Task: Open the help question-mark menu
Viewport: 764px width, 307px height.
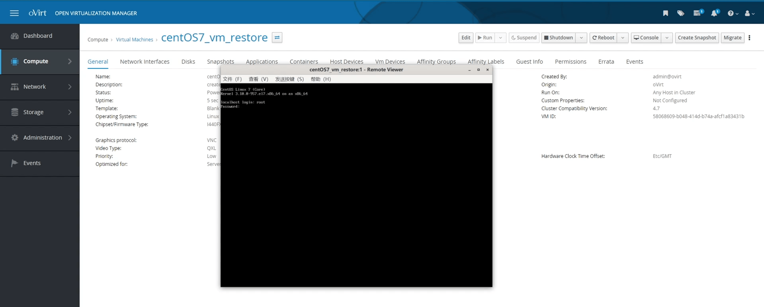Action: pyautogui.click(x=733, y=13)
